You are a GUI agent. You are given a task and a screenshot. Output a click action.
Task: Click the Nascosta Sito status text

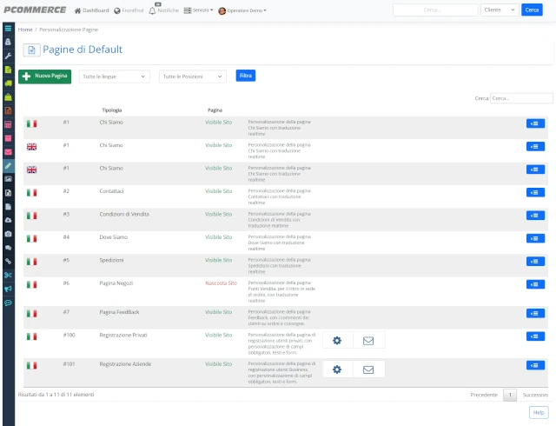221,283
